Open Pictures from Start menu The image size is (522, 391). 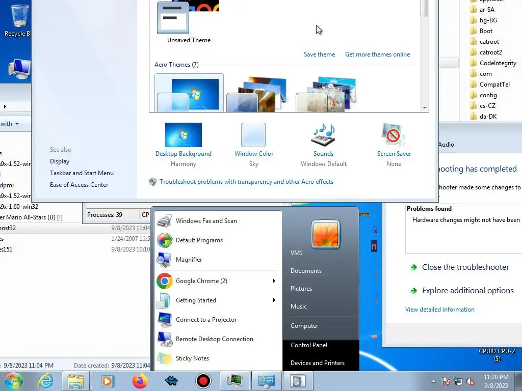pyautogui.click(x=301, y=289)
